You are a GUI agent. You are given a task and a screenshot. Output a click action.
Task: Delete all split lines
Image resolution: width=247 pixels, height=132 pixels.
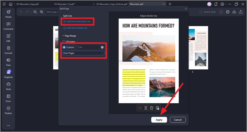[157, 108]
